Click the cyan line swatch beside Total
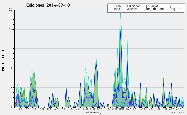Screen dimensions: 187x115 (111, 6)
